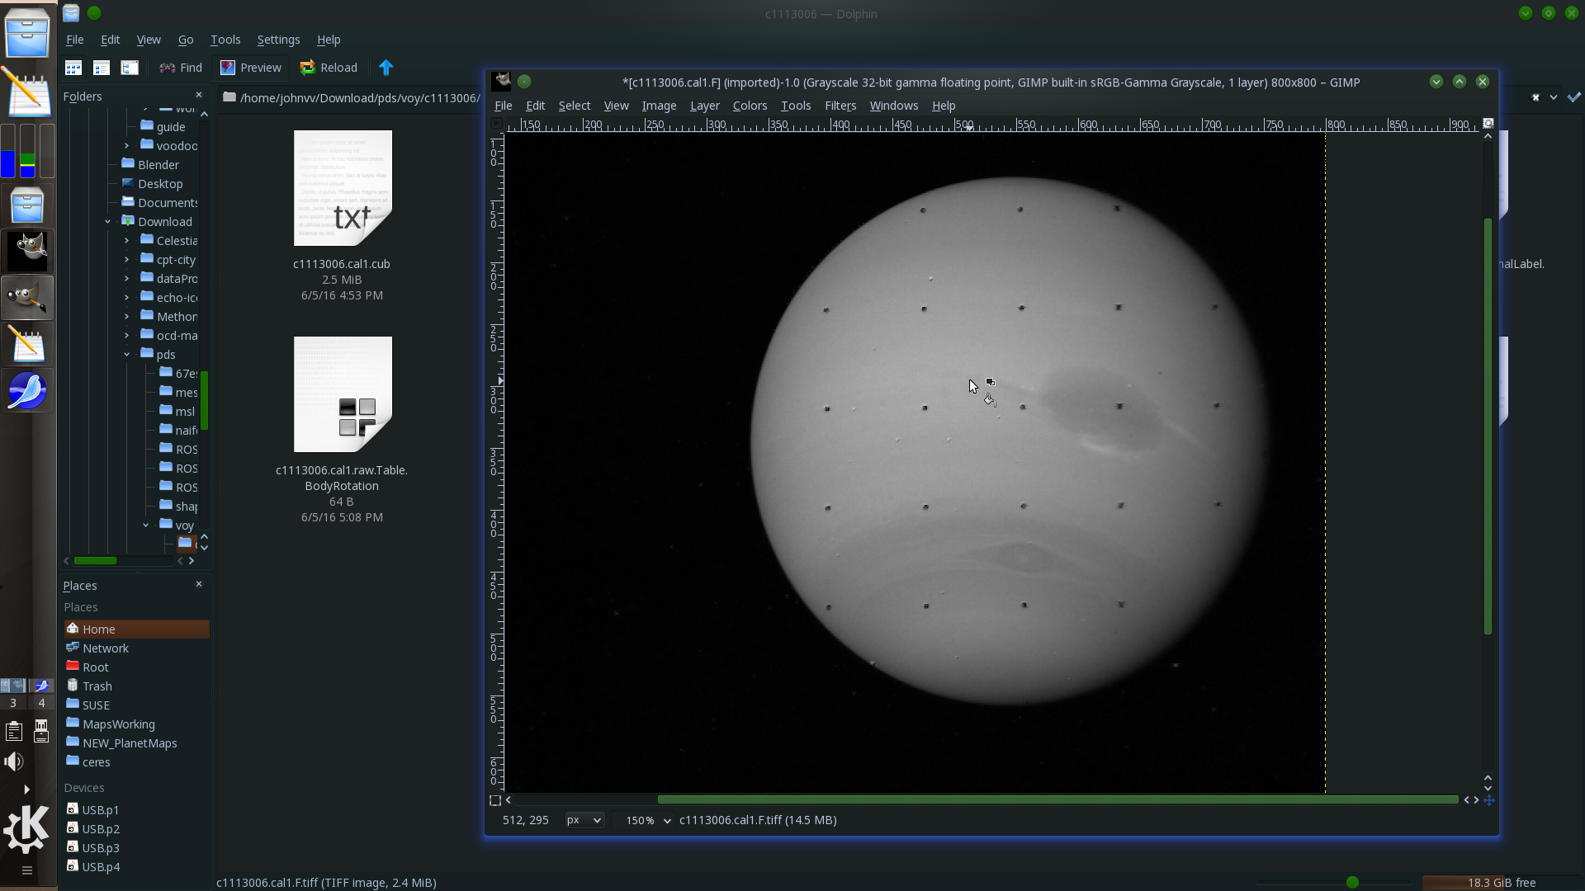Switch Dolphin to icons view mode

[73, 68]
